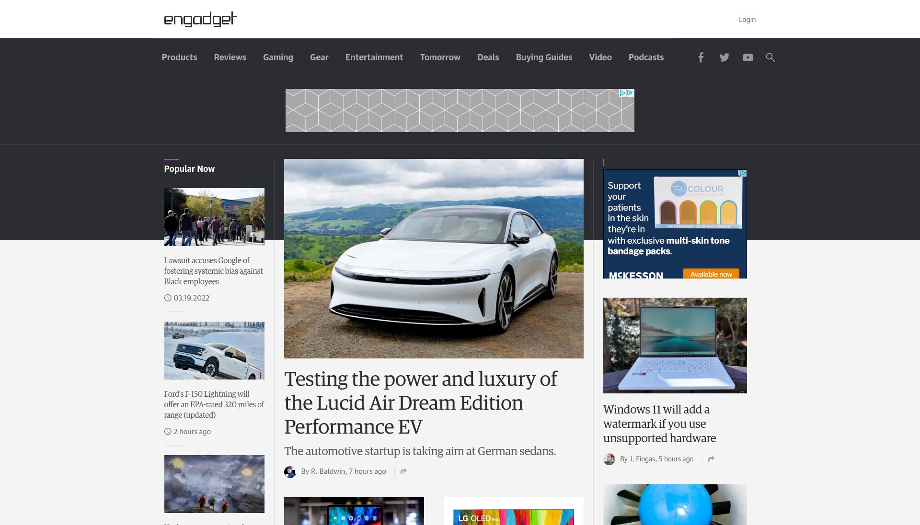
Task: Open the Deals section
Action: click(x=488, y=57)
